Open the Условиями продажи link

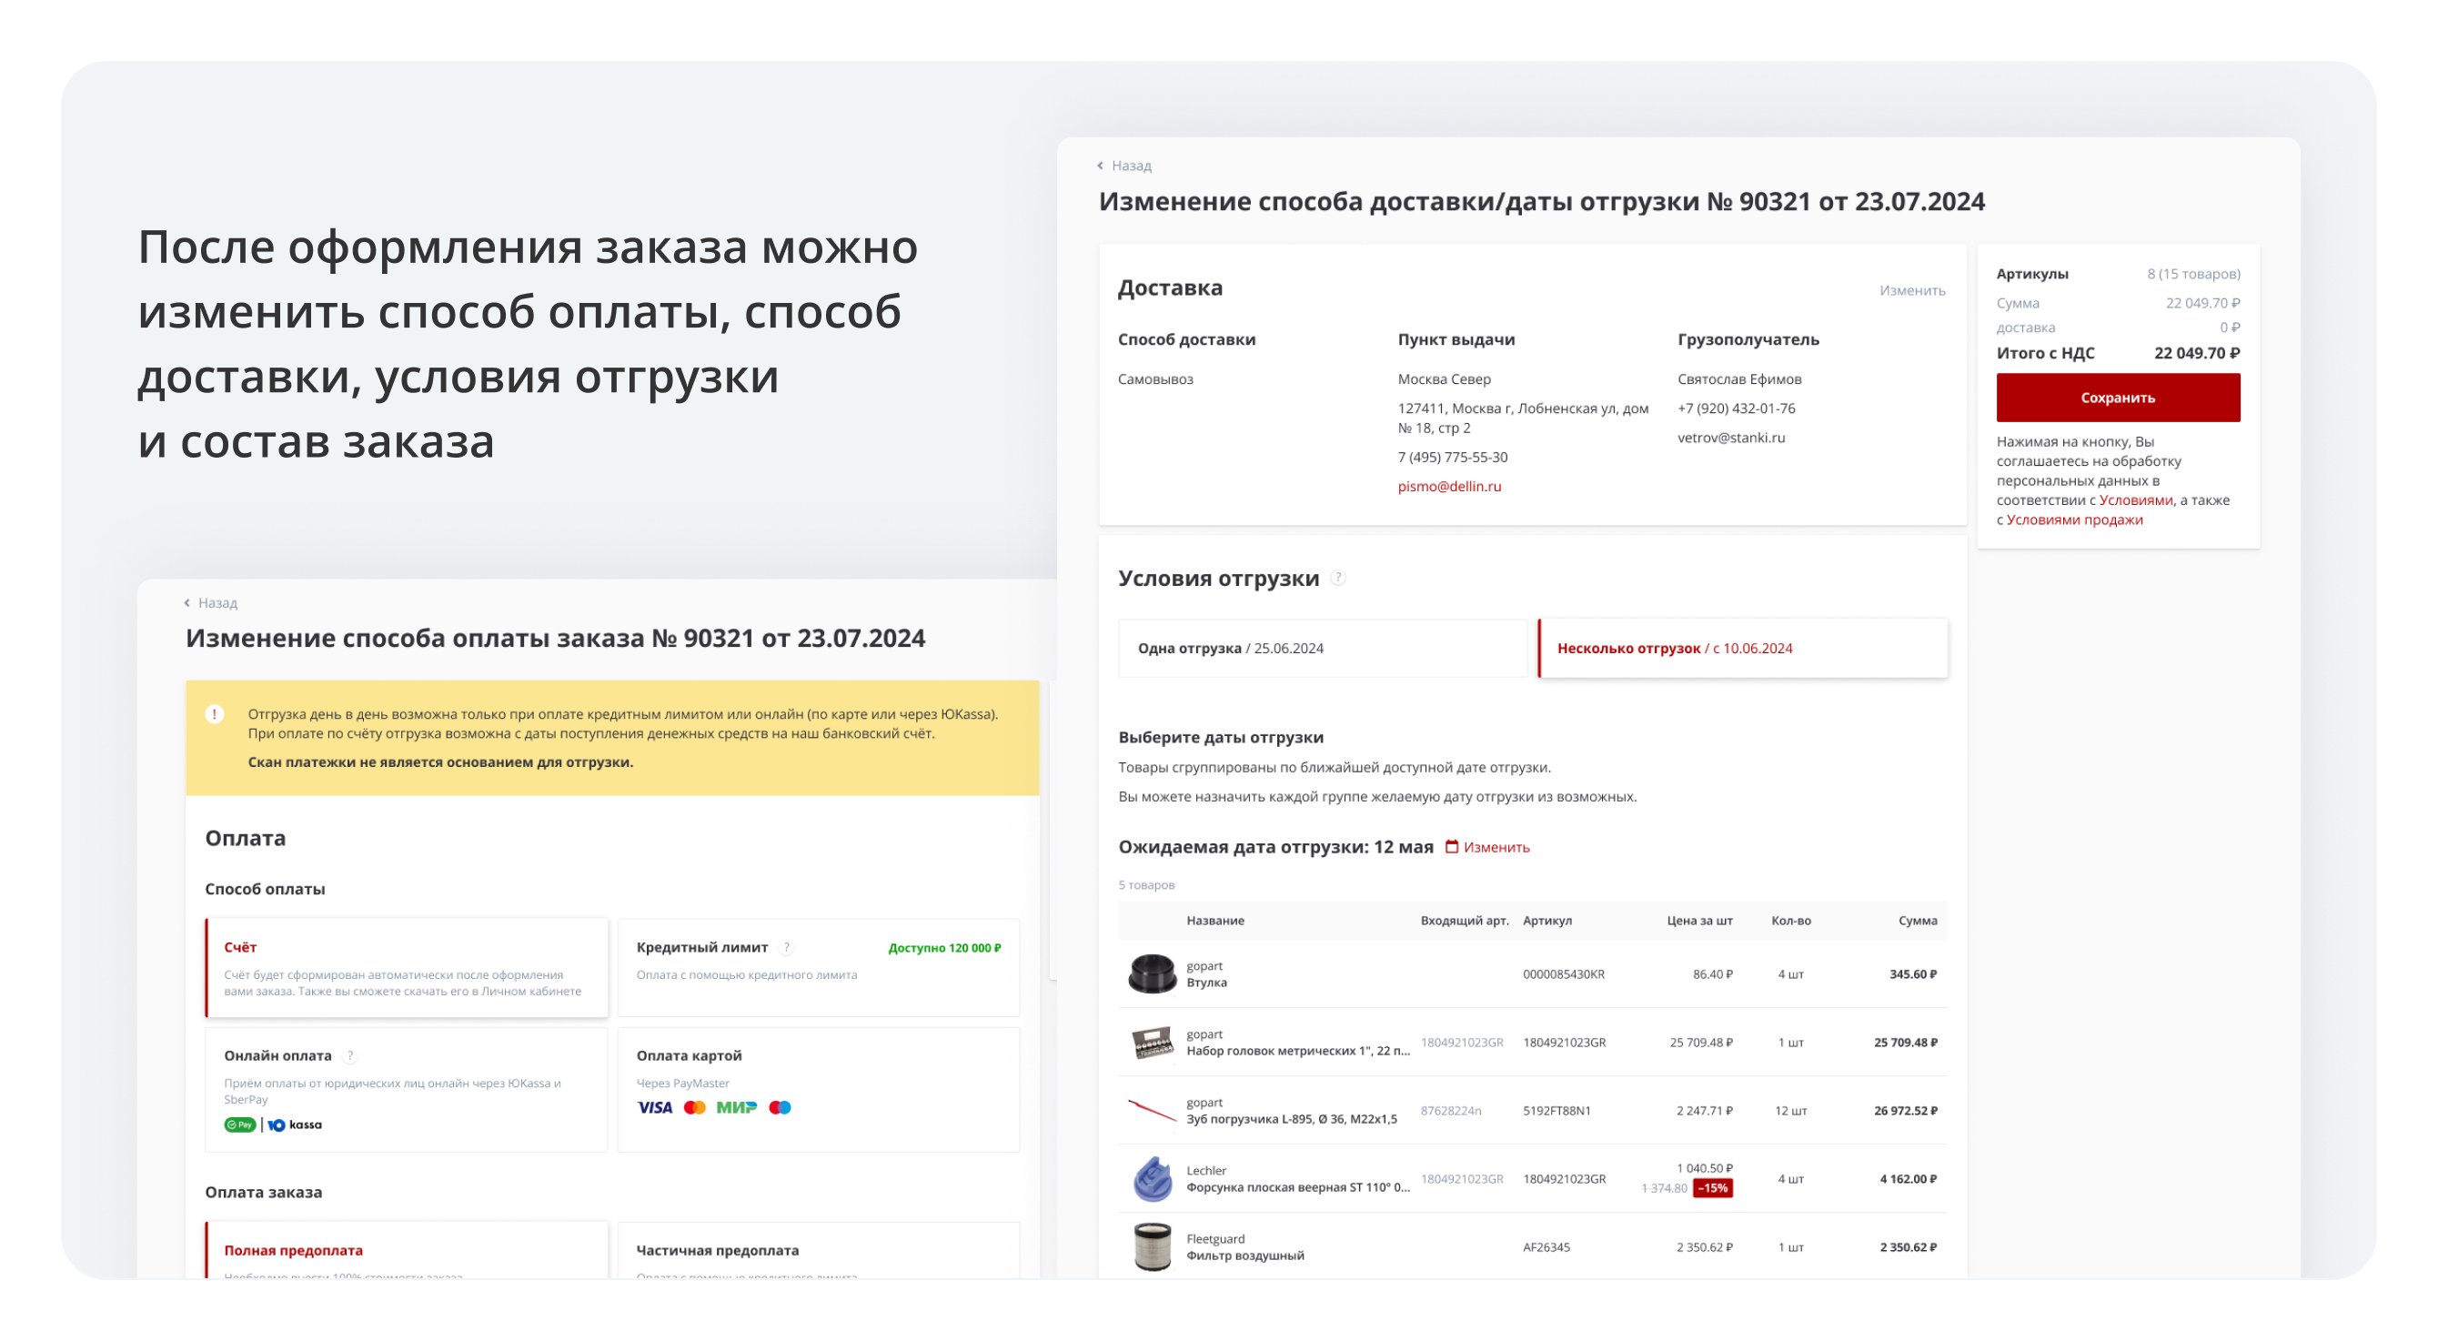pos(2073,519)
